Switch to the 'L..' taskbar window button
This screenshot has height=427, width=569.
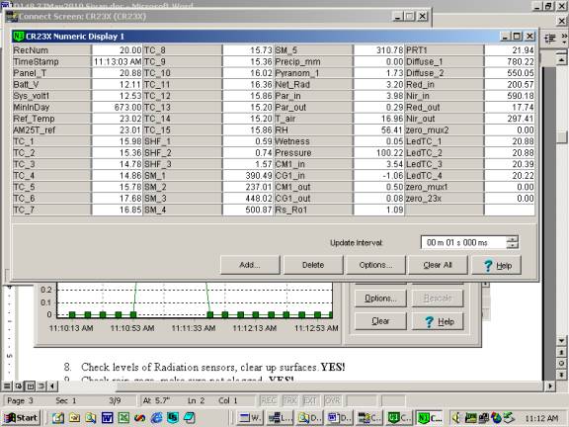tap(281, 418)
